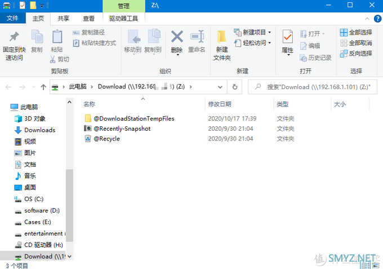Click Select All (全部选择)

click(x=356, y=32)
